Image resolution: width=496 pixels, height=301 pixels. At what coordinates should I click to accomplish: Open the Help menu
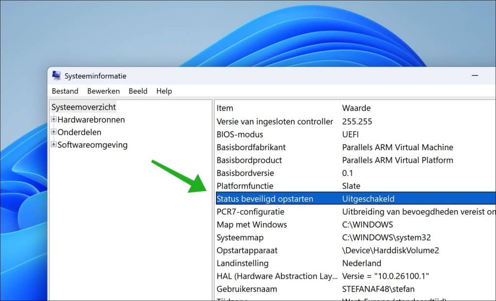(x=164, y=91)
